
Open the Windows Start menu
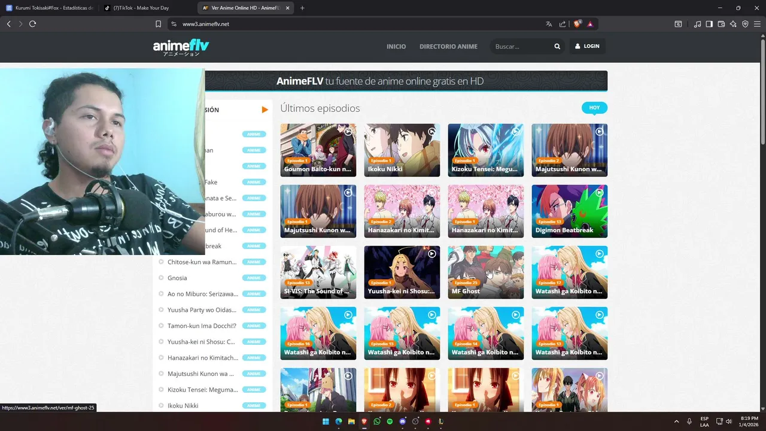tap(326, 421)
